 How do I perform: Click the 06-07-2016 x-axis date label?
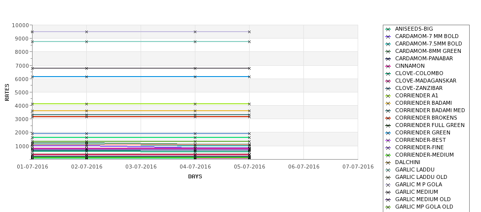click(304, 167)
